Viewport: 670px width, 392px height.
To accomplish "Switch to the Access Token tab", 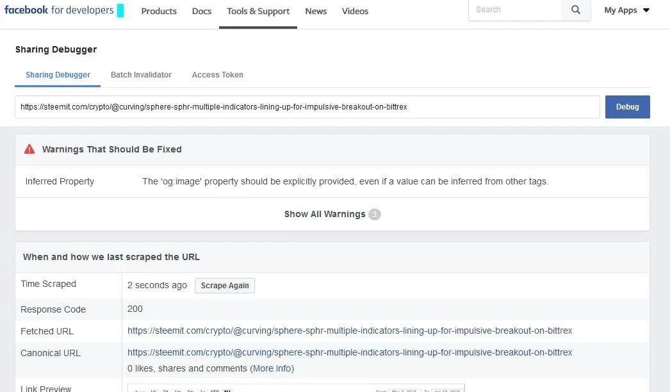I will point(218,75).
